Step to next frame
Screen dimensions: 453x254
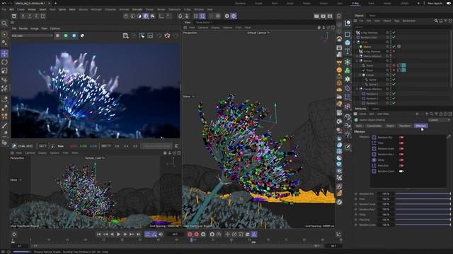pos(125,234)
